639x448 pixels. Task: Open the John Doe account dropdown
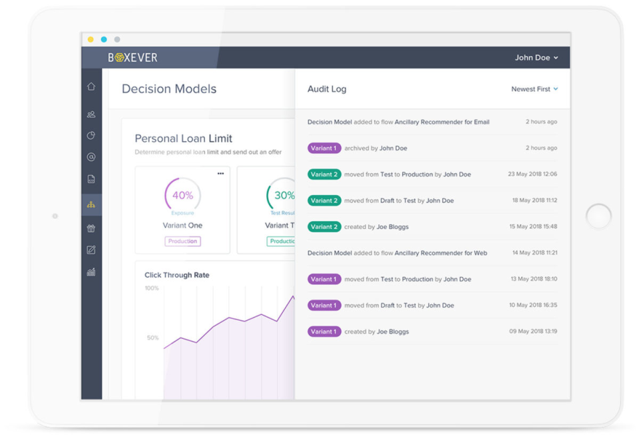[x=536, y=58]
